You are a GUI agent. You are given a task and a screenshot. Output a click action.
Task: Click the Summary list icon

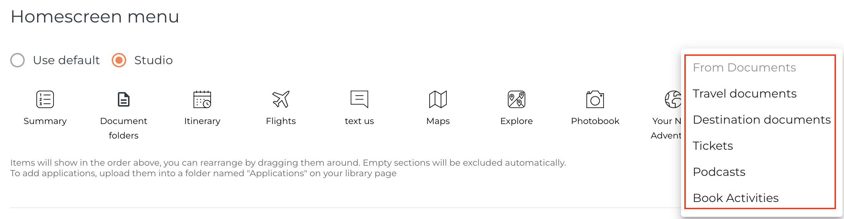(x=45, y=99)
